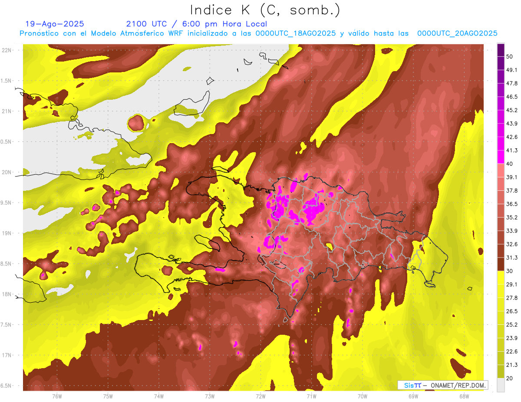Click the "76W" longitude label

point(57,396)
